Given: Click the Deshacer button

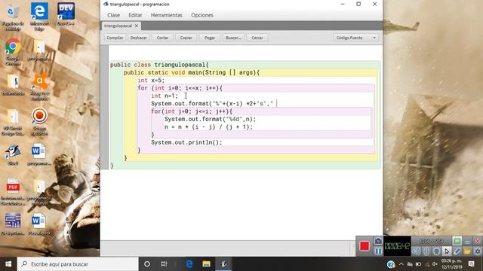Looking at the screenshot, I should (138, 38).
